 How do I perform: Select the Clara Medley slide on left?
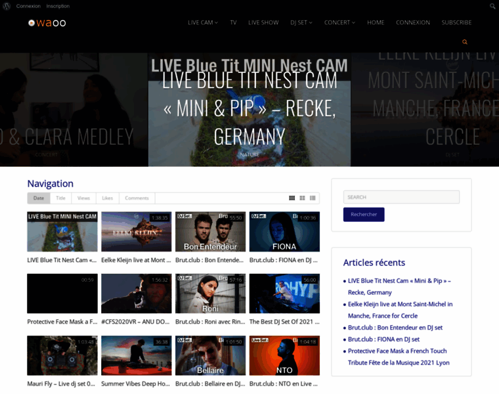[x=74, y=108]
